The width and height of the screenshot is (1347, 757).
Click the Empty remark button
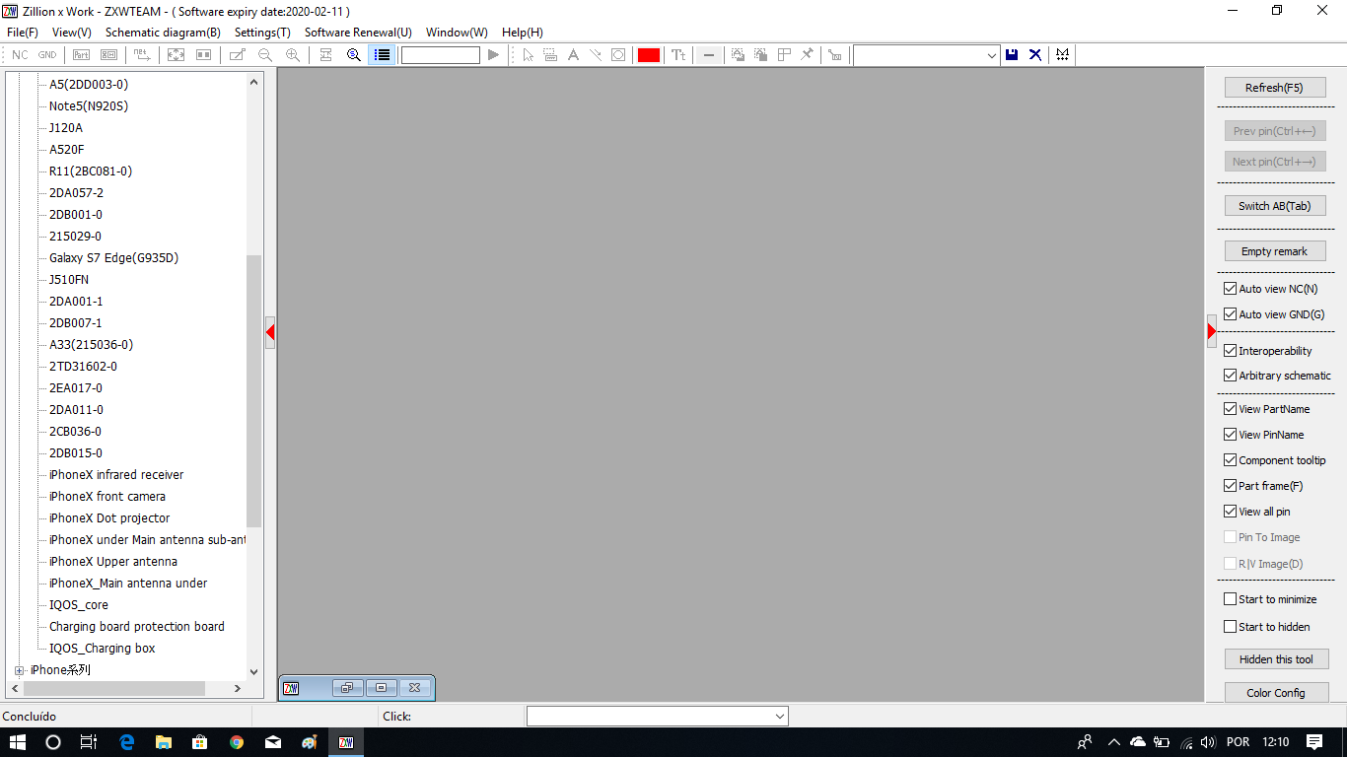1274,251
